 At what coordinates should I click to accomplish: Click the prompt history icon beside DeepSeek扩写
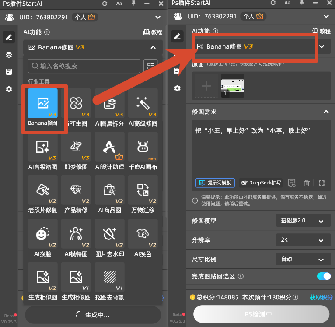tap(292, 183)
